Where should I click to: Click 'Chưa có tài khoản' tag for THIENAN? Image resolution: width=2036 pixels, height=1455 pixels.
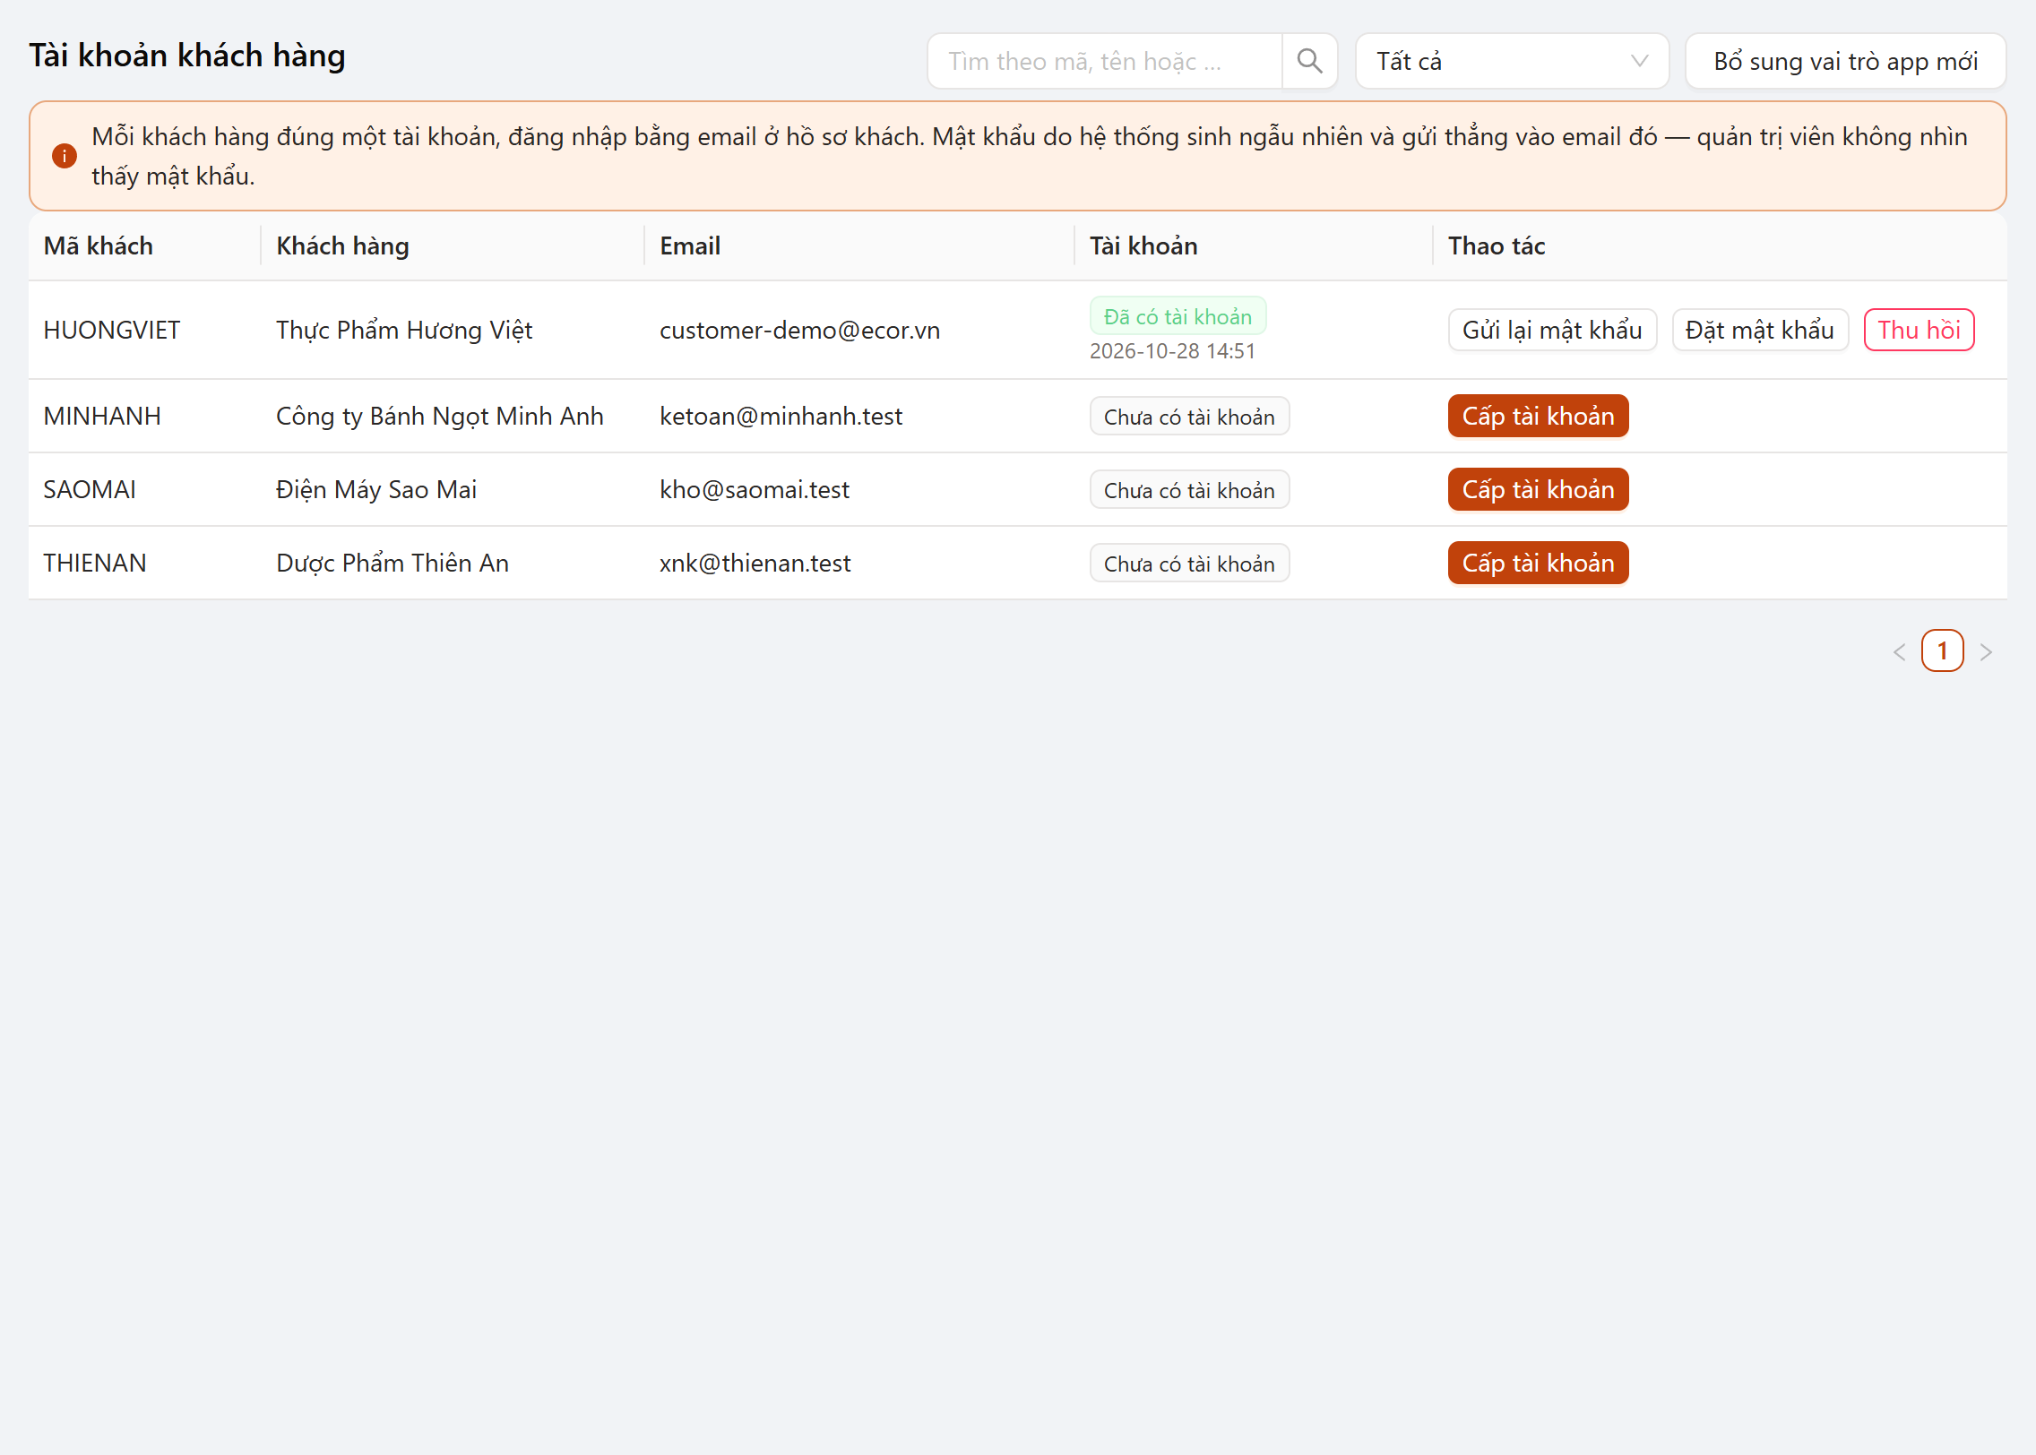1189,564
